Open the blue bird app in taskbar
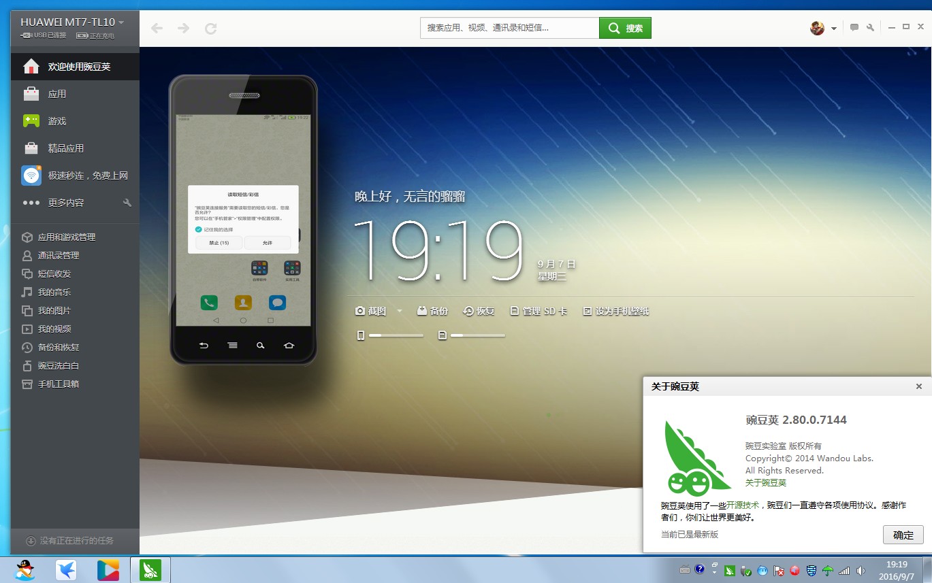 (x=66, y=569)
